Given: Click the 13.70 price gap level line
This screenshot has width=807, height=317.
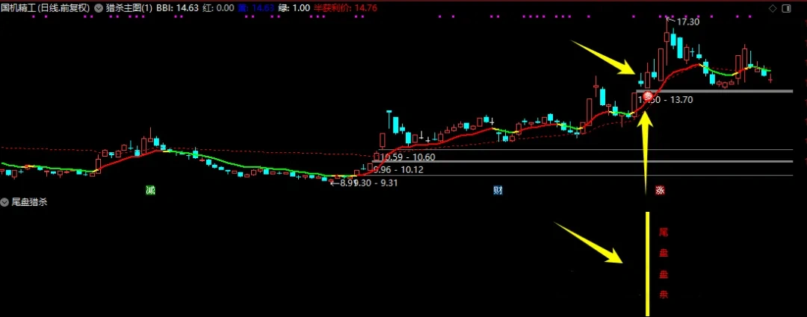Looking at the screenshot, I should (x=717, y=91).
